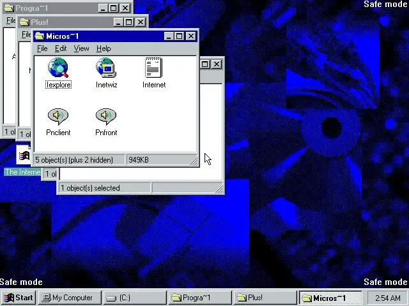This screenshot has width=409, height=306.
Task: Minimize the Progra~1 window
Action: pyautogui.click(x=103, y=8)
